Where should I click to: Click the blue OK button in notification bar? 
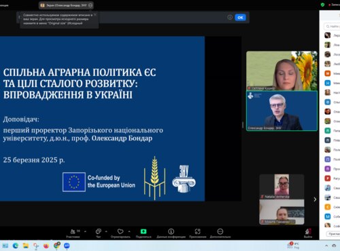[x=240, y=18]
